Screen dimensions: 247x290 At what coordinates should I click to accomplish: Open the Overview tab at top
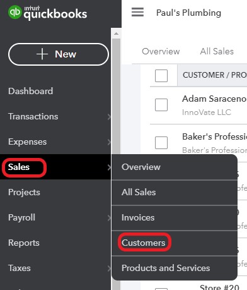[x=161, y=51]
